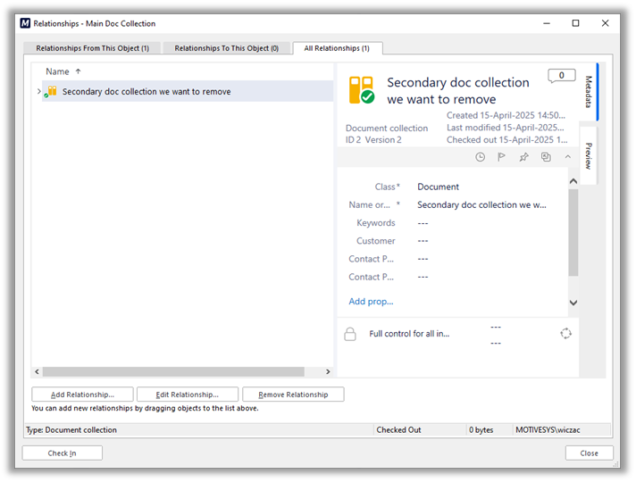Viewport: 636px width, 482px height.
Task: Switch to Relationships To This Object tab
Action: 226,48
